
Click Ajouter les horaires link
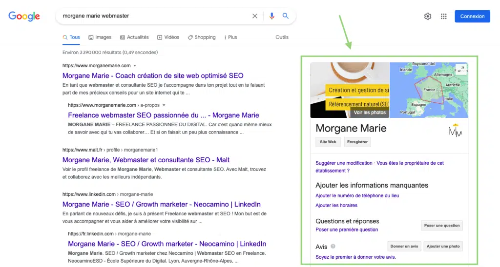(336, 205)
